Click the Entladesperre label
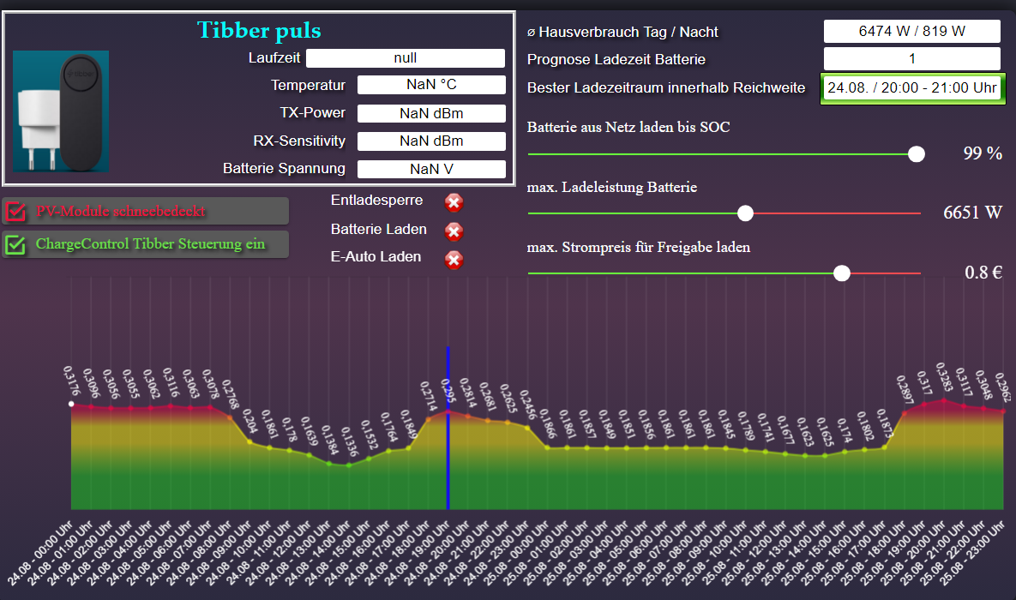1016x600 pixels. pyautogui.click(x=376, y=201)
